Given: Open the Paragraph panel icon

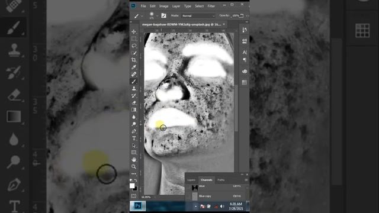Looking at the screenshot, I should [245, 60].
